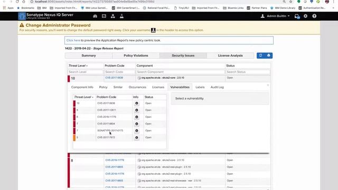Select the CVE-2017-12611 vulnerability row
This screenshot has height=190, width=338.
tap(120, 110)
